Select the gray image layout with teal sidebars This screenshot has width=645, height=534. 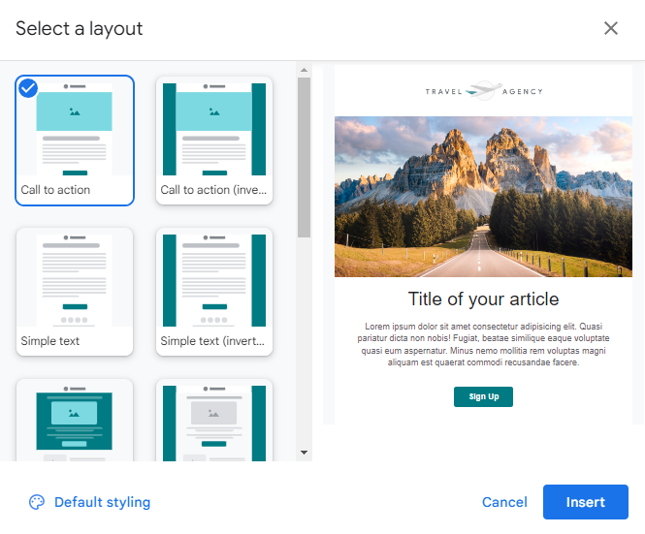coord(214,421)
